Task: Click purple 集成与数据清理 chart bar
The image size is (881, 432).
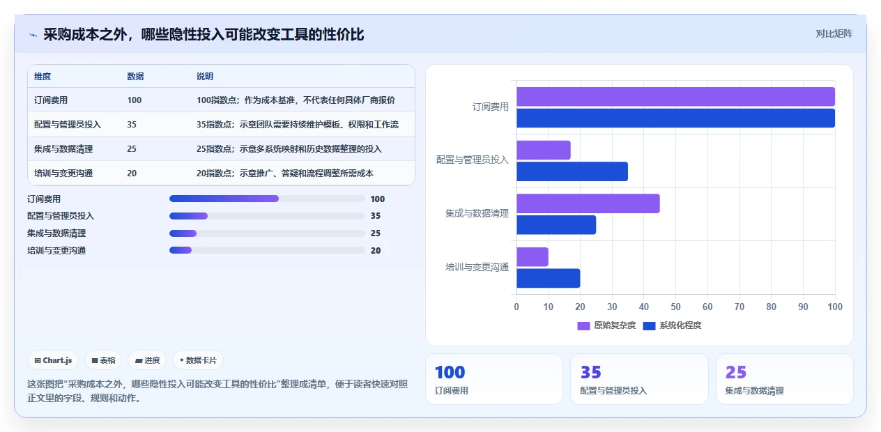Action: [x=588, y=203]
